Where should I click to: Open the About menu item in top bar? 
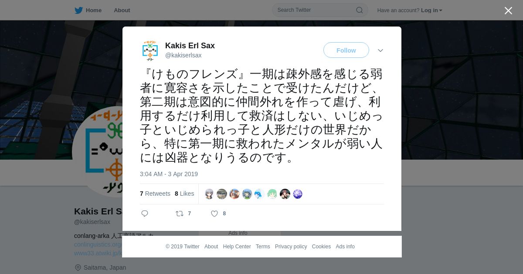(x=122, y=10)
